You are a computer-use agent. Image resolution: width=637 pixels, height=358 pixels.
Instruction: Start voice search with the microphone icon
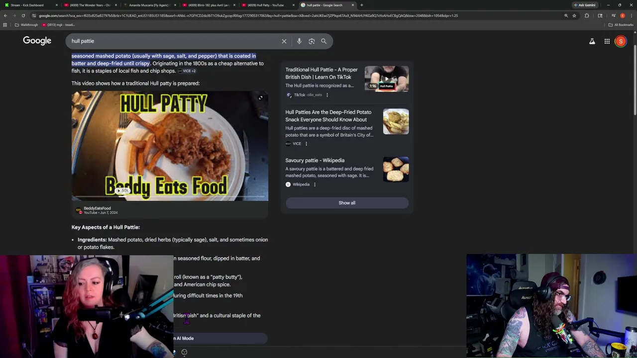click(x=299, y=41)
